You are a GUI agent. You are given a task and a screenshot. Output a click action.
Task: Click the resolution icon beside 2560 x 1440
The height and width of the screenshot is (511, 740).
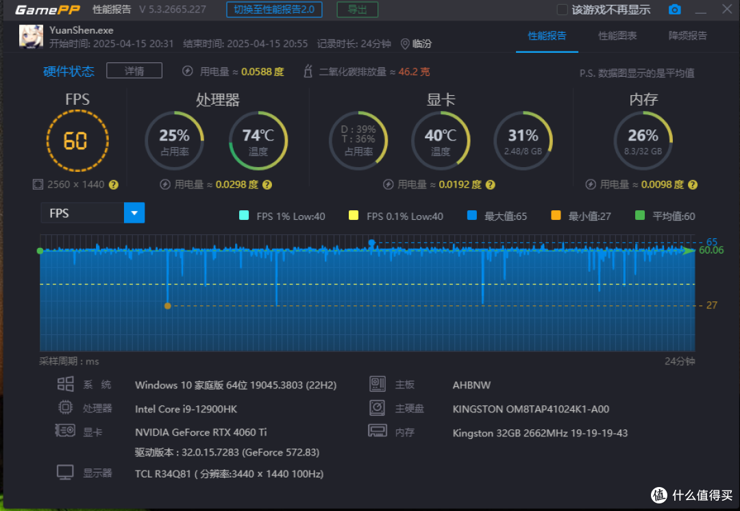38,184
